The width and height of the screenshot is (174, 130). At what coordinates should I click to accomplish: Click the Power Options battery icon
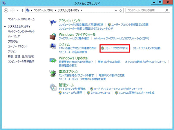53,73
